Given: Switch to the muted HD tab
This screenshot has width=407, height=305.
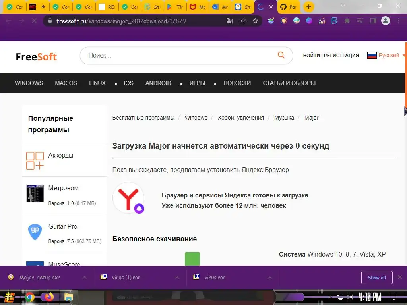Looking at the screenshot, I should tap(38, 7).
